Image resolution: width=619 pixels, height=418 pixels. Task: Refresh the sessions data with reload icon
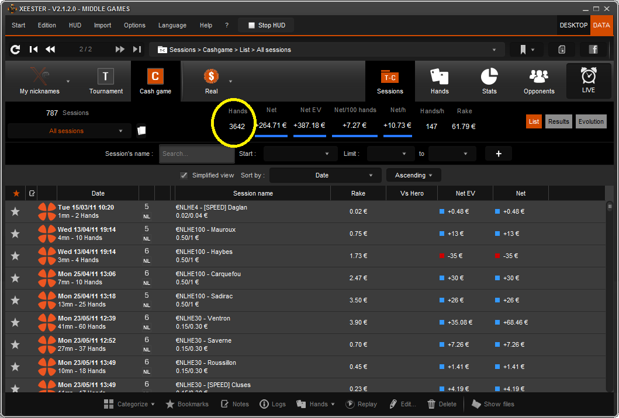tap(15, 49)
